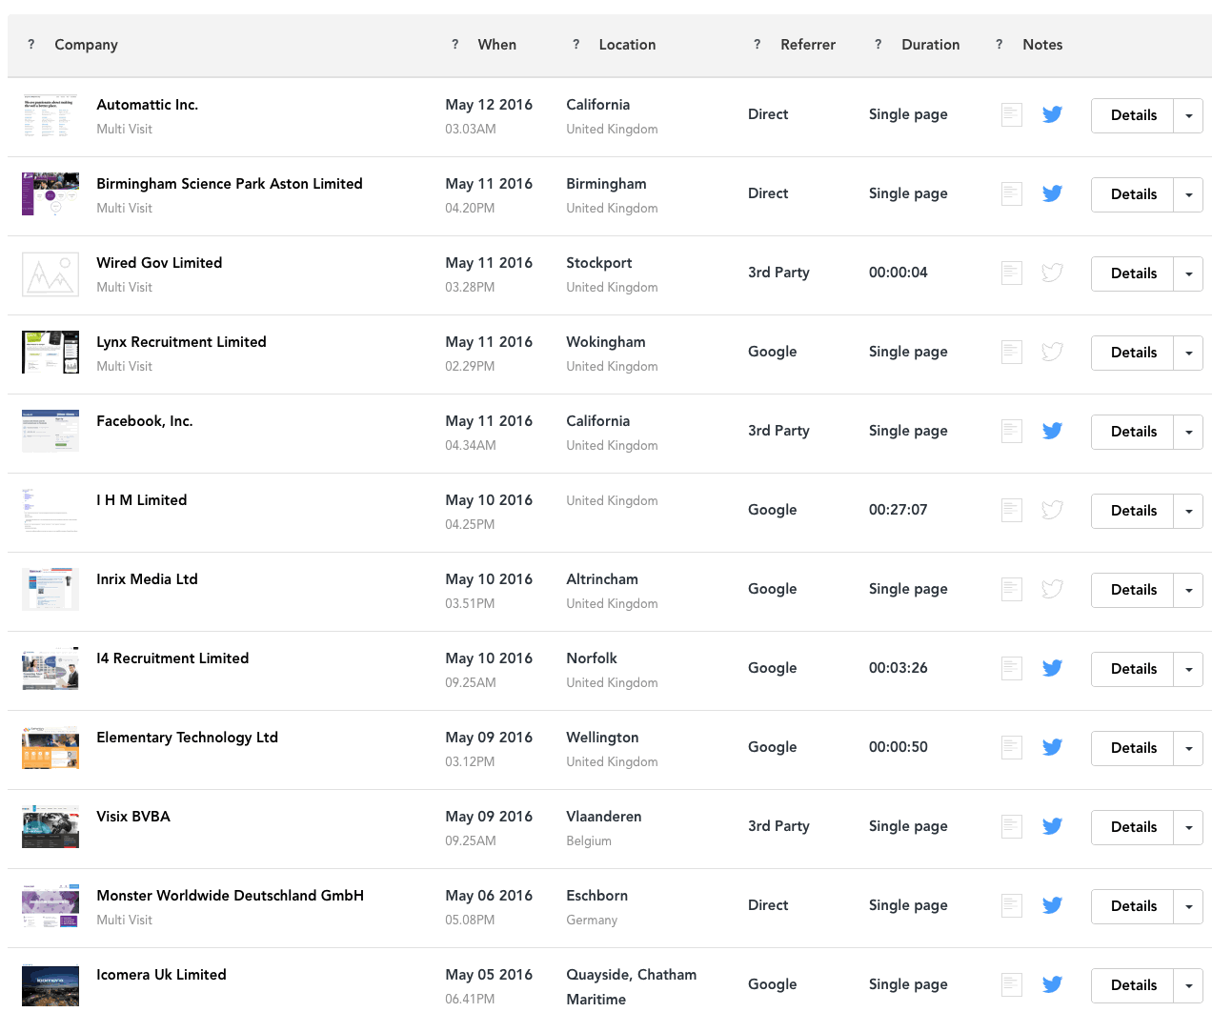Click the Twitter icon in Facebook, Inc. row
The image size is (1212, 1012).
1052,432
